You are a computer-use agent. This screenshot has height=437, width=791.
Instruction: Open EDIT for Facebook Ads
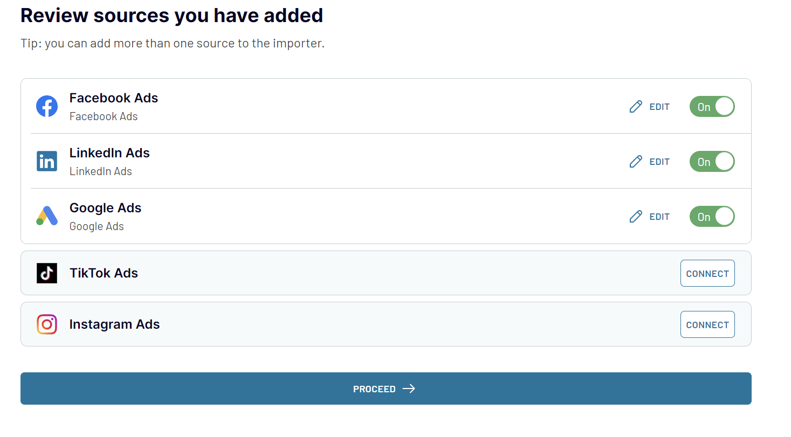[x=659, y=107]
